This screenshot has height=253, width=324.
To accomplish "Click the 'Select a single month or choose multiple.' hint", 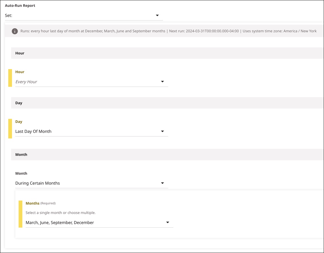I will coord(61,213).
